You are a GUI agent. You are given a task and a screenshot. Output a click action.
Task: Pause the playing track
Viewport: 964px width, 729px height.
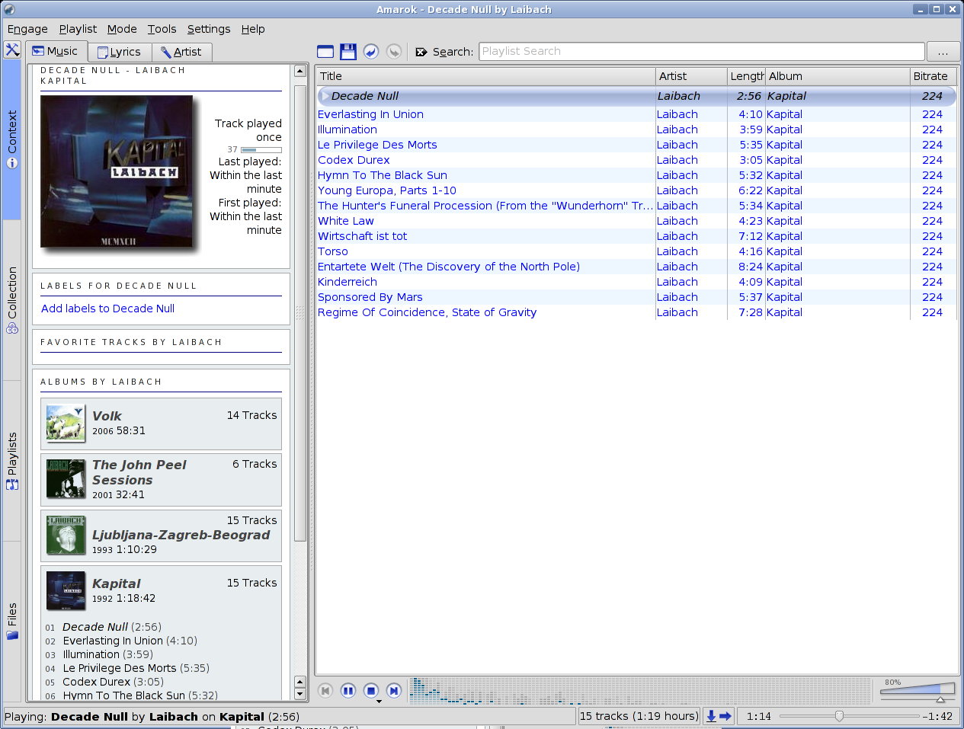(x=348, y=690)
